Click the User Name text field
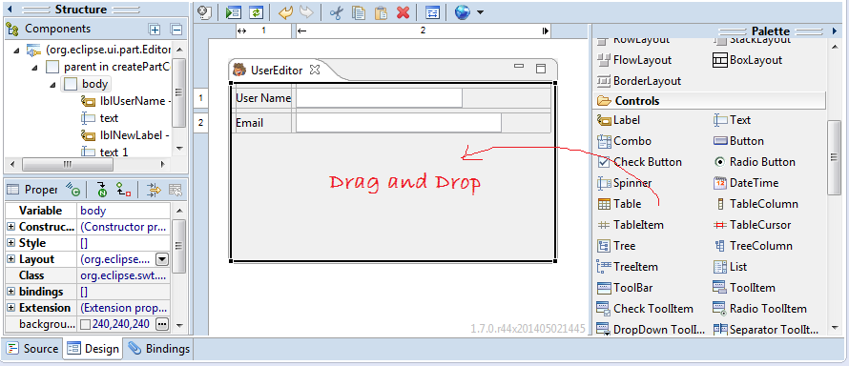 tap(379, 98)
